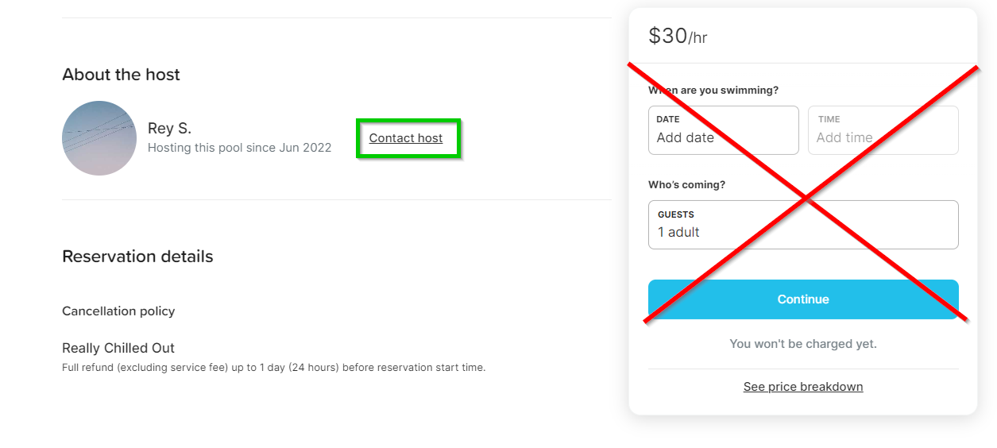The width and height of the screenshot is (997, 448).
Task: Click the Add date placeholder text
Action: point(685,137)
